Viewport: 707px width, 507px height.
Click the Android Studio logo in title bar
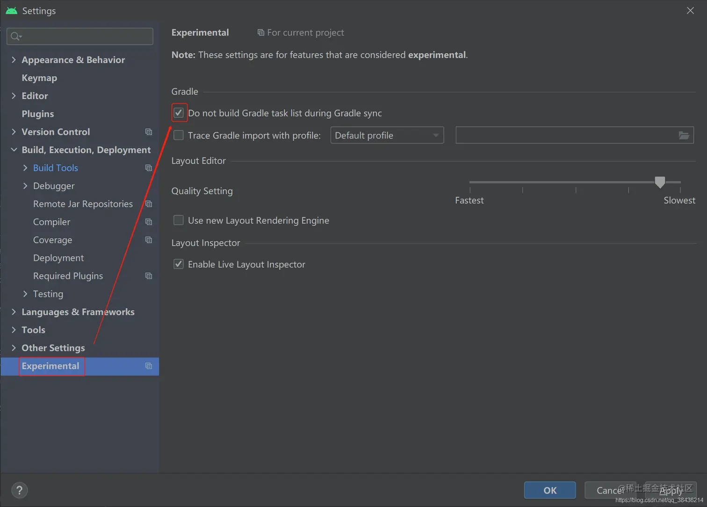[11, 10]
